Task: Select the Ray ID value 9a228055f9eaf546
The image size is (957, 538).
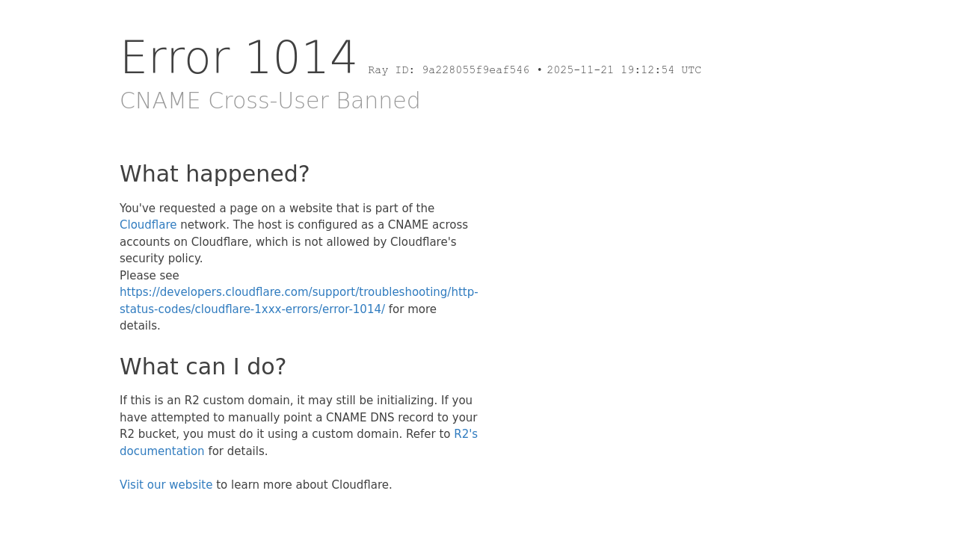Action: coord(476,70)
